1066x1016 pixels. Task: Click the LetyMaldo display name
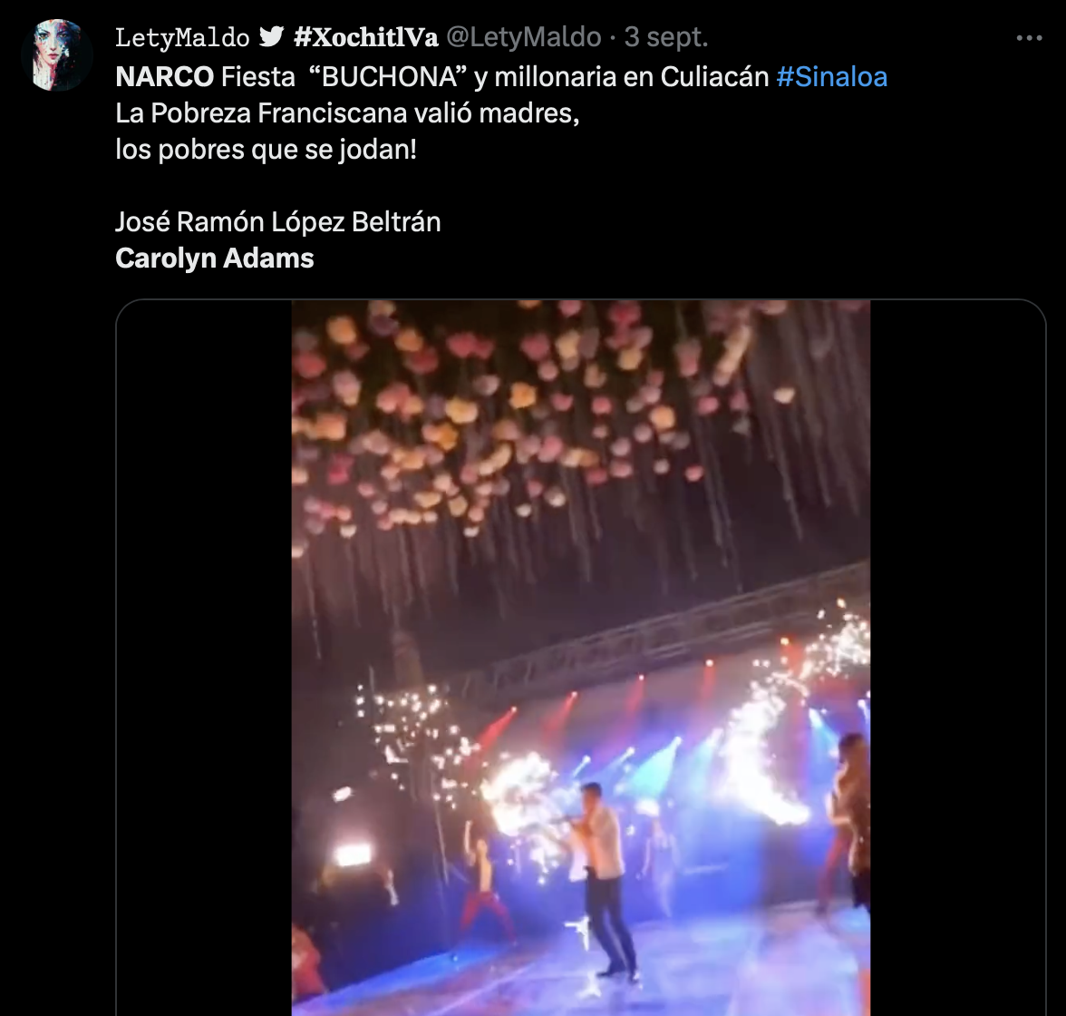182,37
